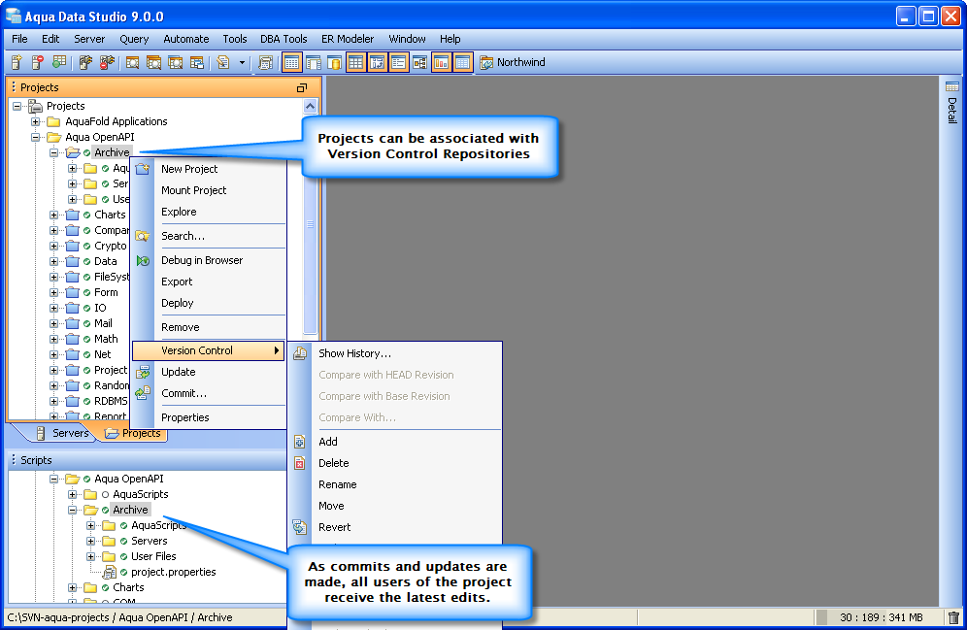Switch to the Projects tab at panel bottom
The width and height of the screenshot is (967, 630).
pyautogui.click(x=133, y=433)
